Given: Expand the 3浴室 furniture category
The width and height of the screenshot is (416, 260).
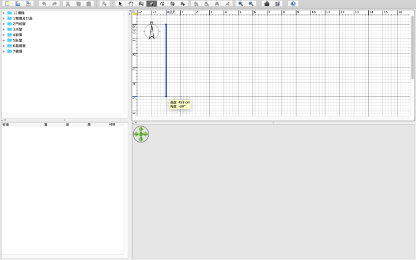Looking at the screenshot, I should click(3, 29).
